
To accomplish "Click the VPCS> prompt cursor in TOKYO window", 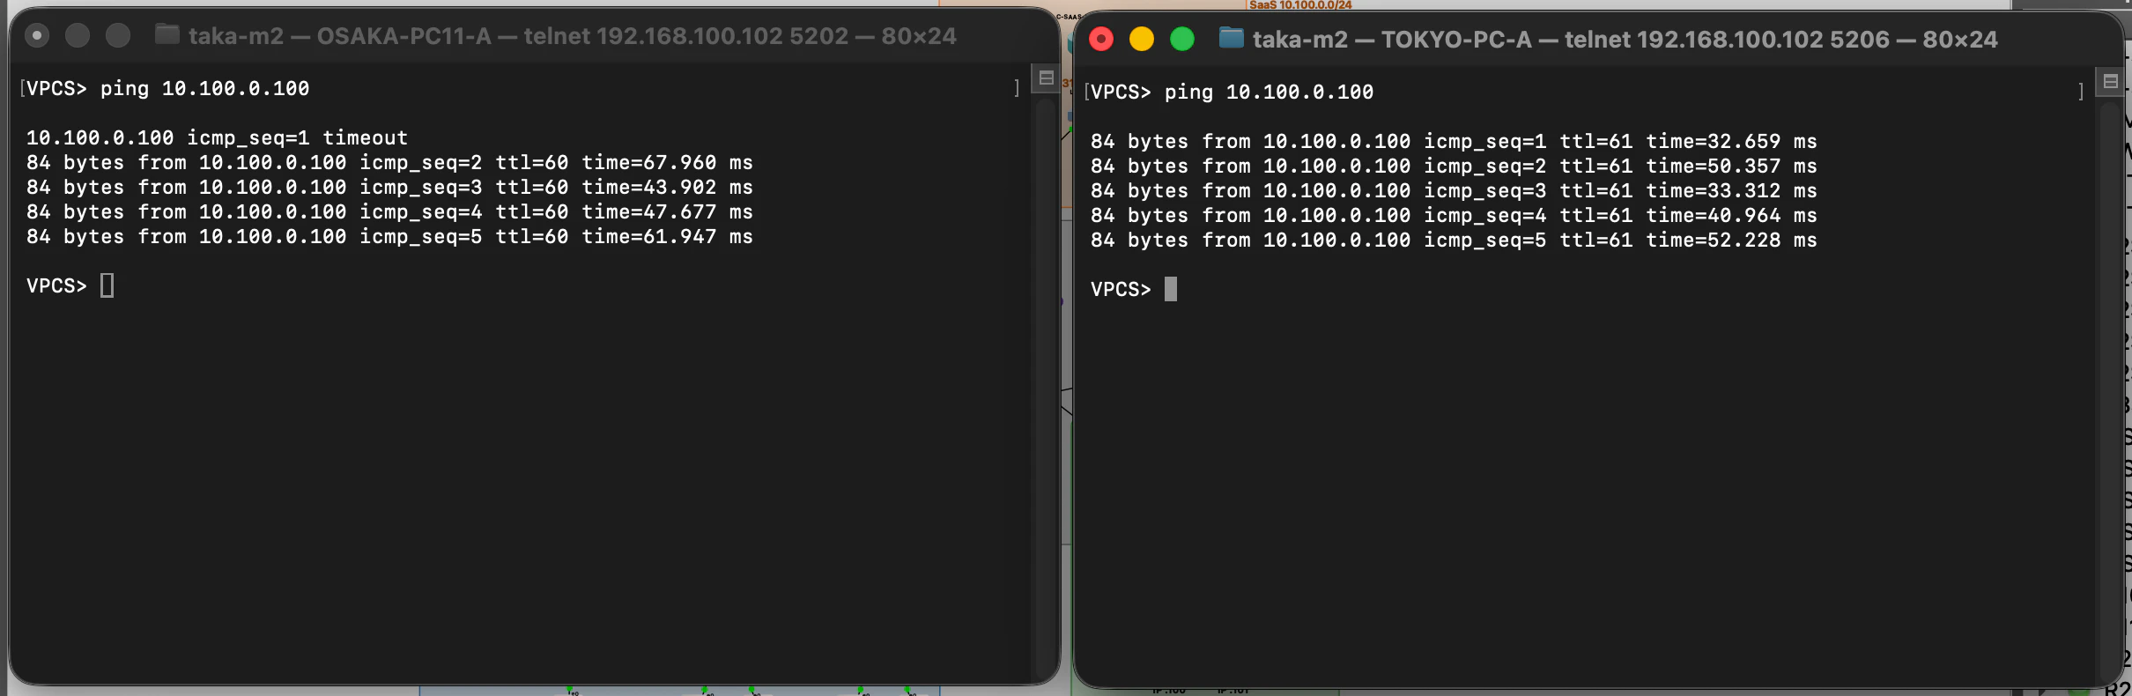I will (x=1171, y=289).
